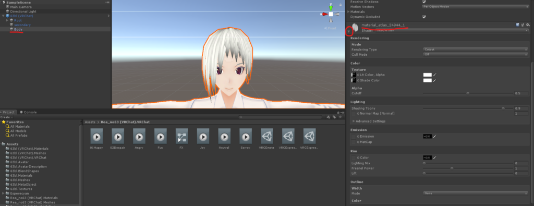
Task: Search by label tag icon in Project panel
Action: pos(334,117)
